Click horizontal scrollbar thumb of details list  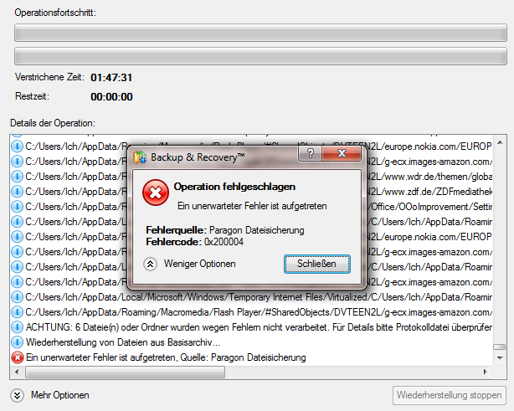[x=126, y=372]
